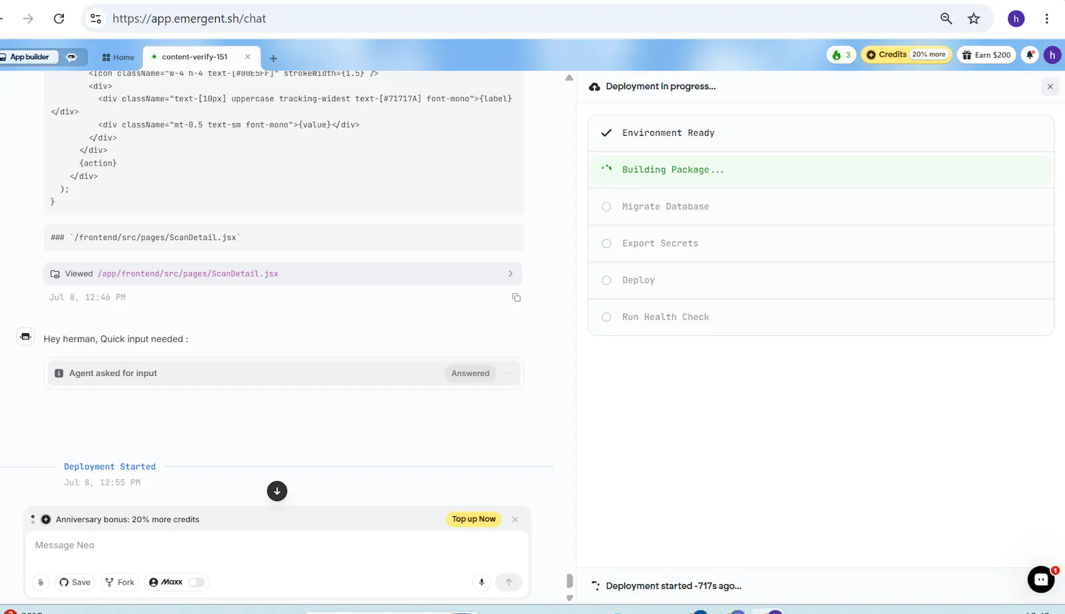Screen dimensions: 1065x614
Task: Click the Earn $200 button
Action: pyautogui.click(x=986, y=55)
